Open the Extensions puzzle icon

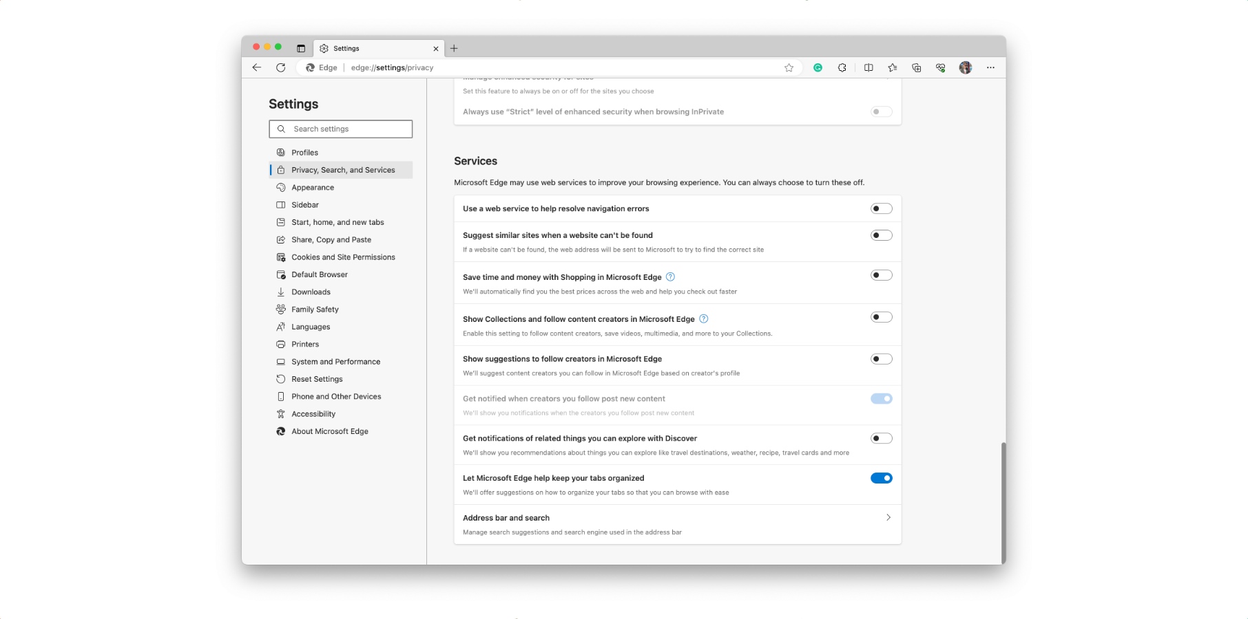842,67
